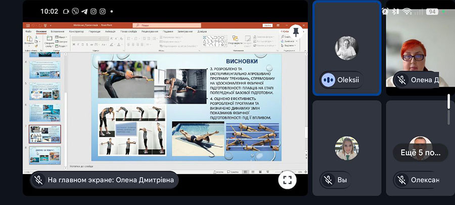The height and width of the screenshot is (205, 455).
Task: Switch to the Переходи ribbon tab
Action: coord(95,31)
